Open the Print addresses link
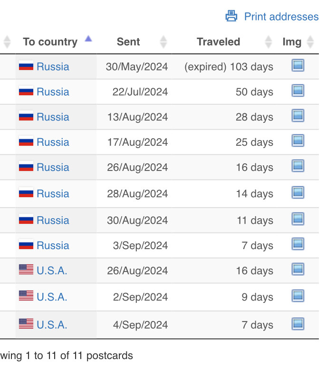Image resolution: width=326 pixels, height=371 pixels. point(281,17)
